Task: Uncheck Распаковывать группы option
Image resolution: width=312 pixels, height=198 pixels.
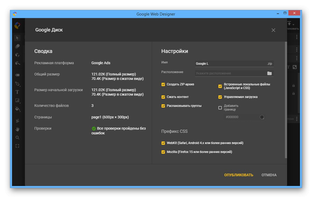Action: tap(163, 106)
